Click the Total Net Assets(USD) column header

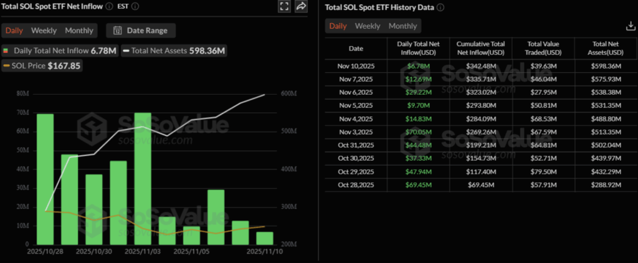[x=604, y=48]
